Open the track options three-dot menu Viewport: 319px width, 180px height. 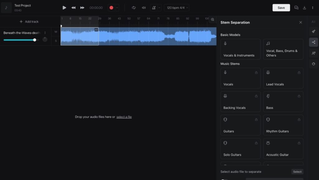(45, 32)
